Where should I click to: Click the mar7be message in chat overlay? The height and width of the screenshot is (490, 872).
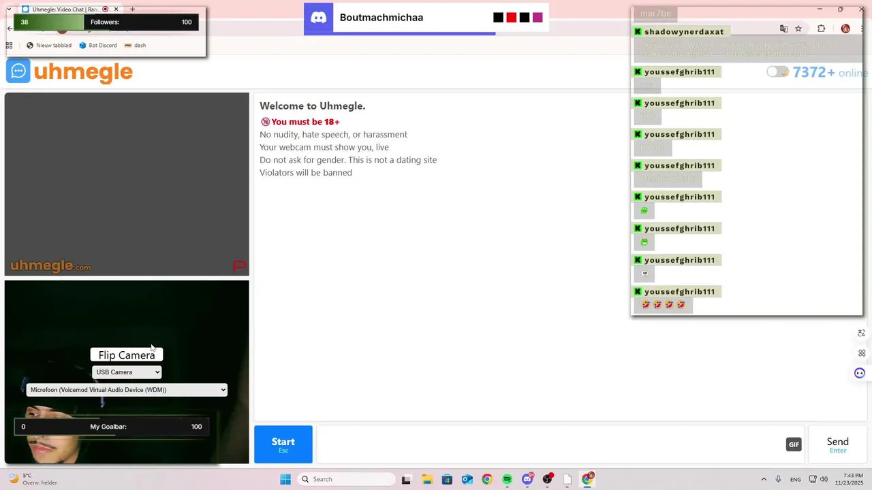(x=655, y=14)
